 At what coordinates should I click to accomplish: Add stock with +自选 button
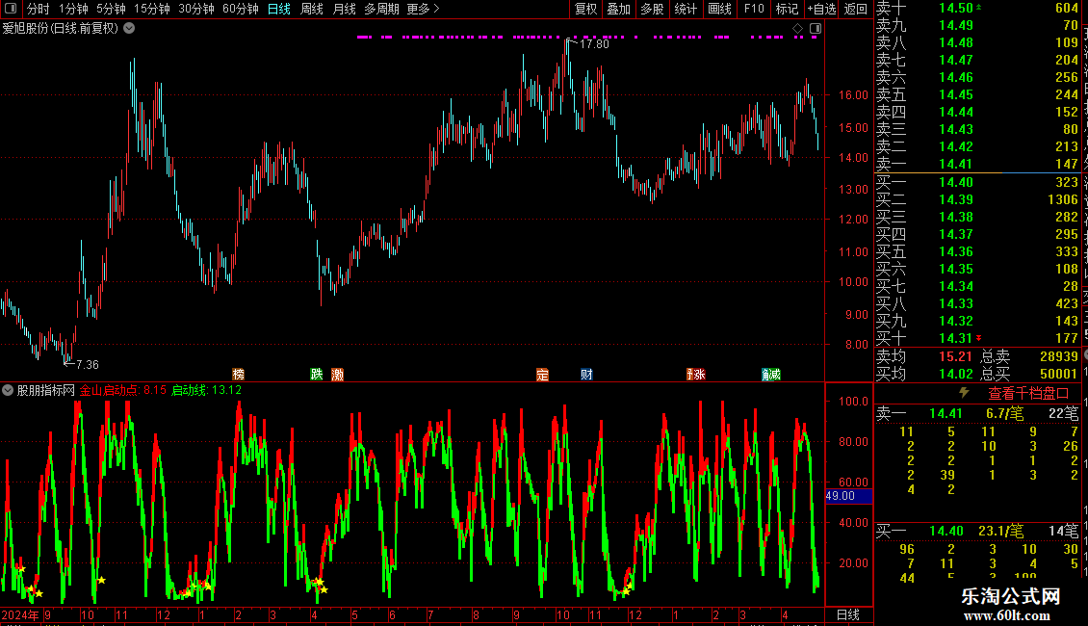point(822,9)
